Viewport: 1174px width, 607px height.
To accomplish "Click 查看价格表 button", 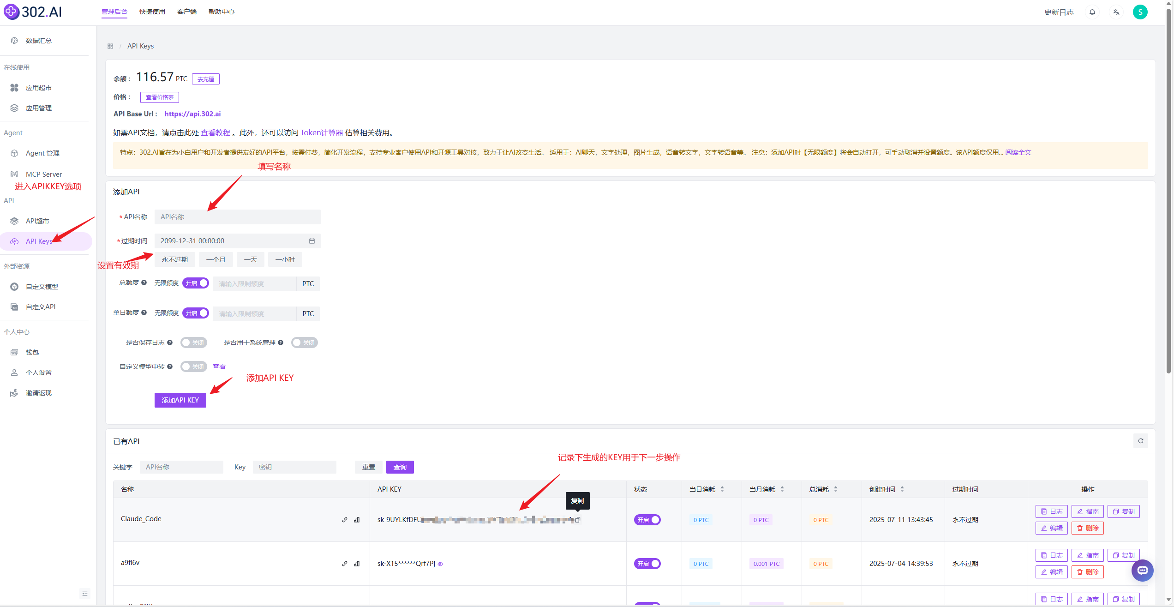I will pos(160,97).
